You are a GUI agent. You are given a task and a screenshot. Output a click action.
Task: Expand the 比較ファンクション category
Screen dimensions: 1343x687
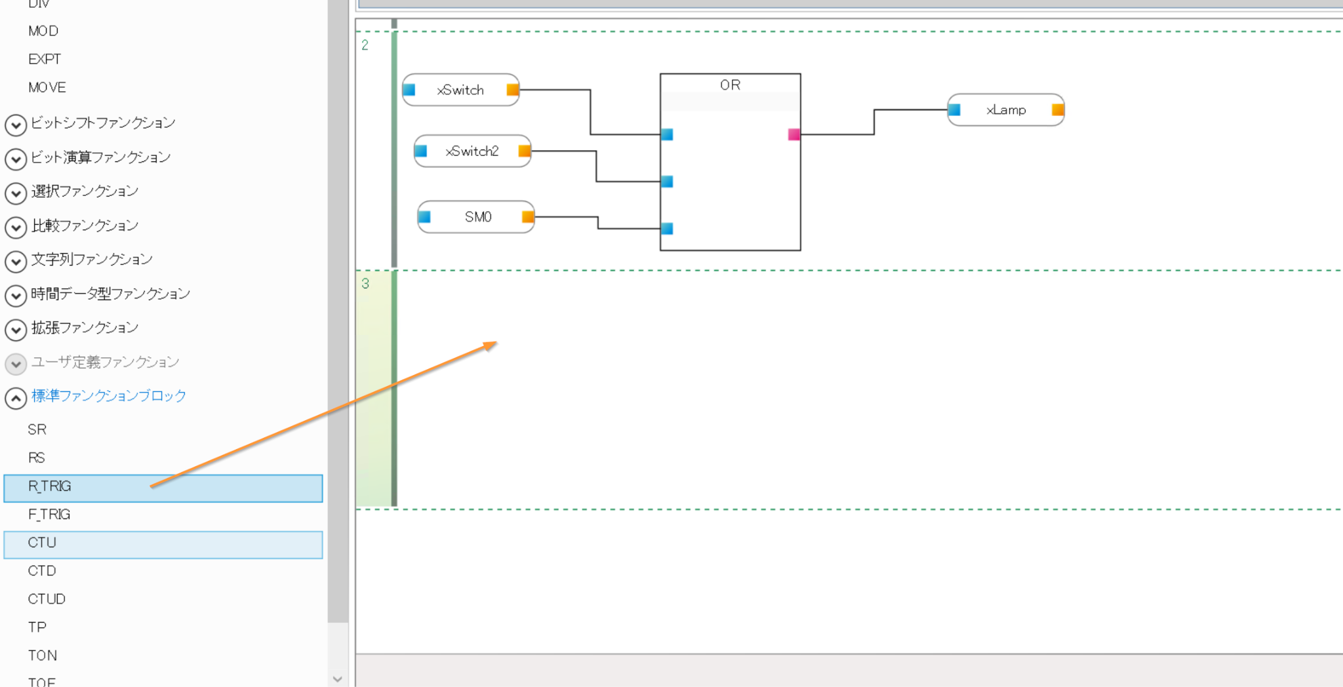coord(16,227)
